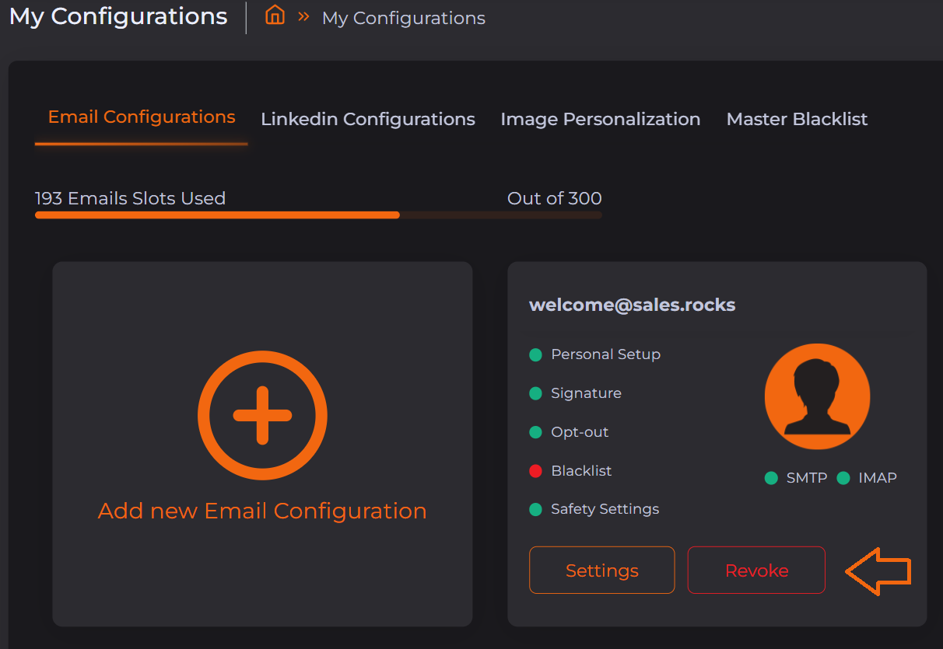
Task: Select the Email Configurations tab
Action: tap(142, 117)
